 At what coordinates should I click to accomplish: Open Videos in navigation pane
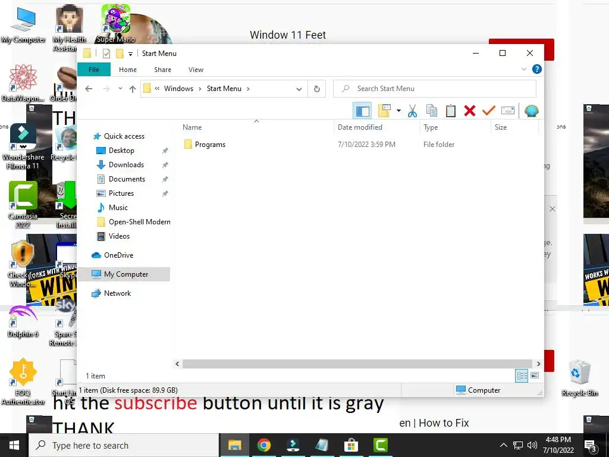tap(119, 236)
